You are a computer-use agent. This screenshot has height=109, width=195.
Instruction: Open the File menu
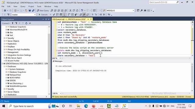(3, 6)
